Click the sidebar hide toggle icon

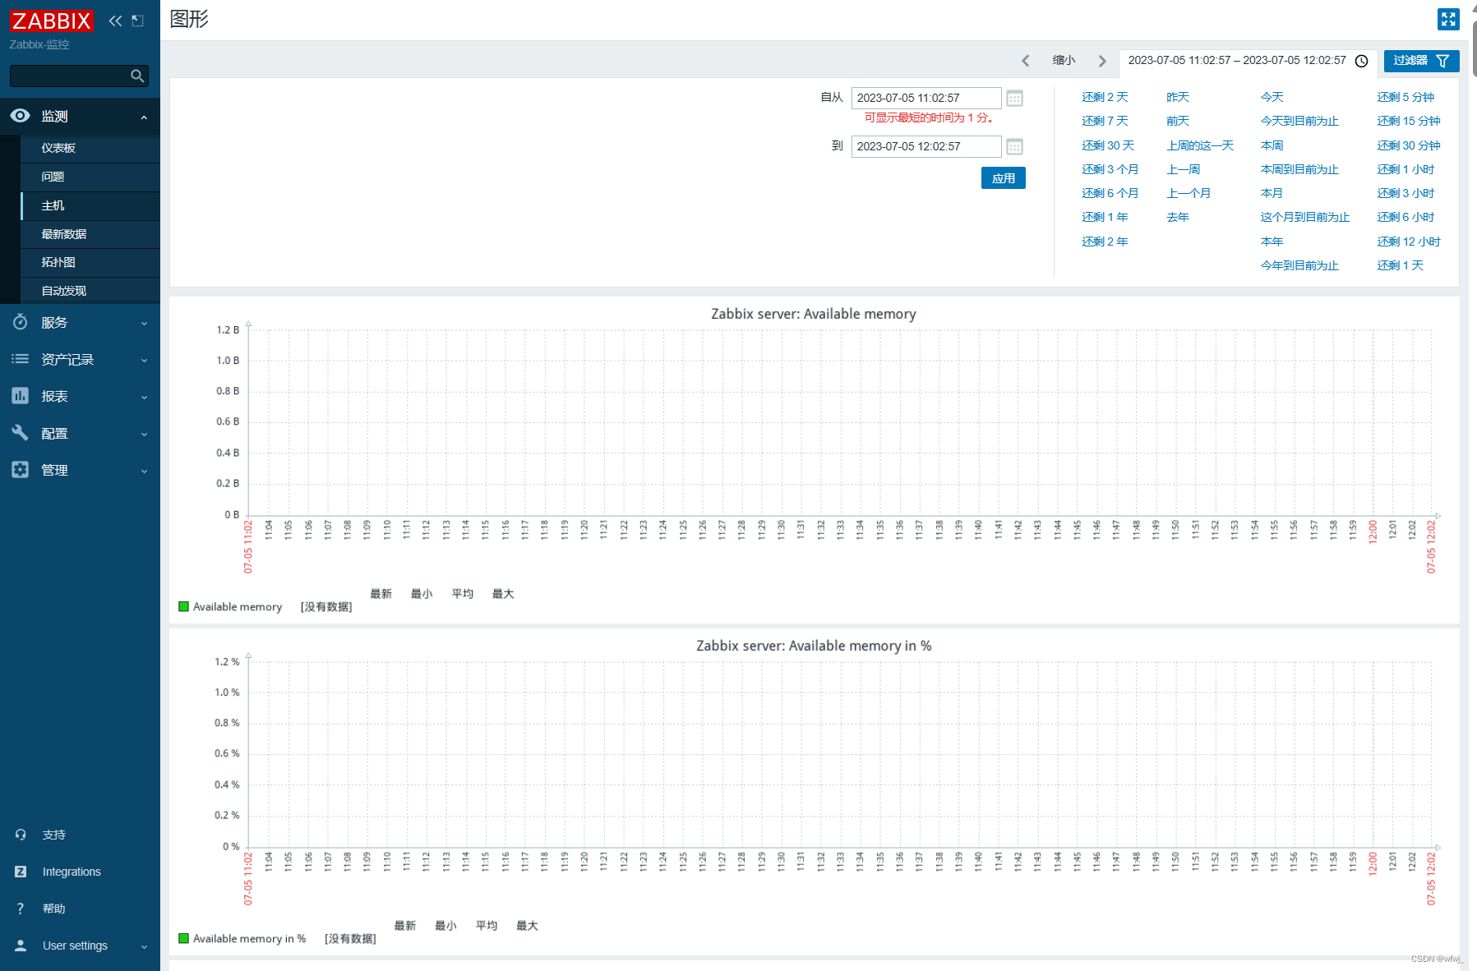138,21
